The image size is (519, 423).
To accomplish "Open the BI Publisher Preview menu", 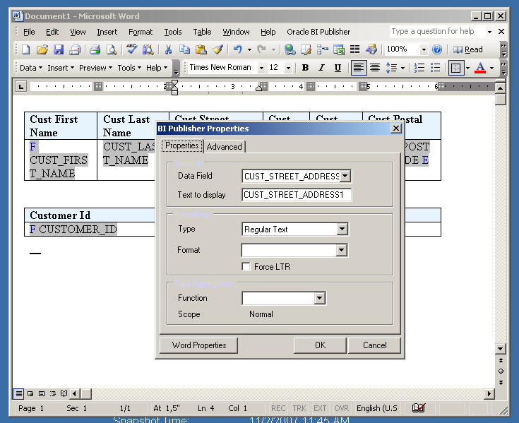I will coord(95,68).
